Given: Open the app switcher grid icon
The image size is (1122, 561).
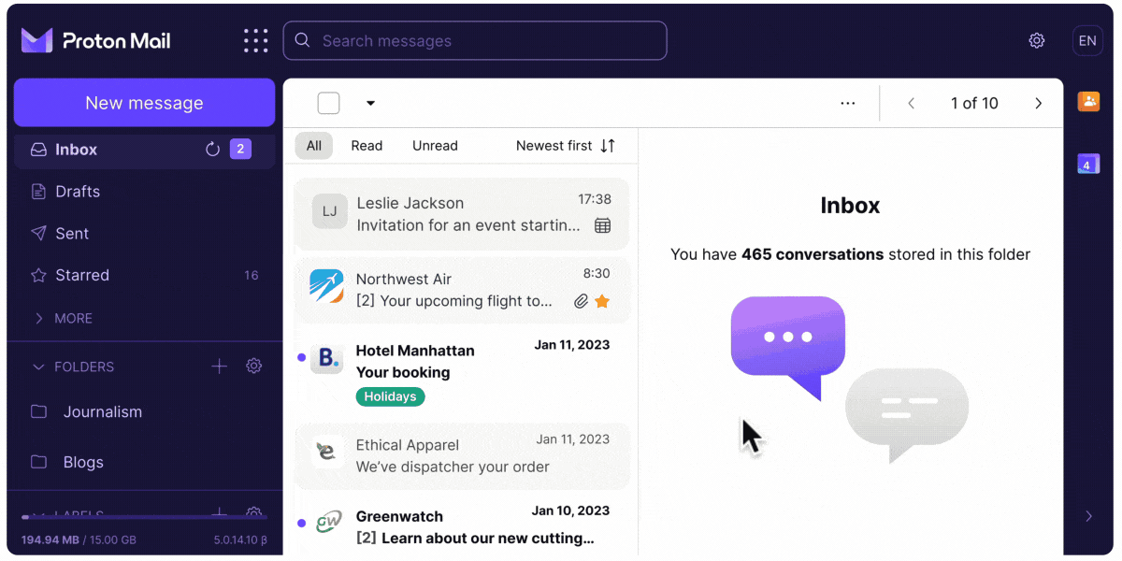Looking at the screenshot, I should pos(255,40).
